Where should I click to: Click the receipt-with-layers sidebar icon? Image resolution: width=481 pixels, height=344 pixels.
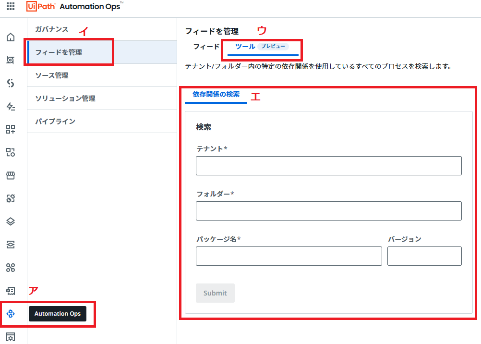[11, 245]
